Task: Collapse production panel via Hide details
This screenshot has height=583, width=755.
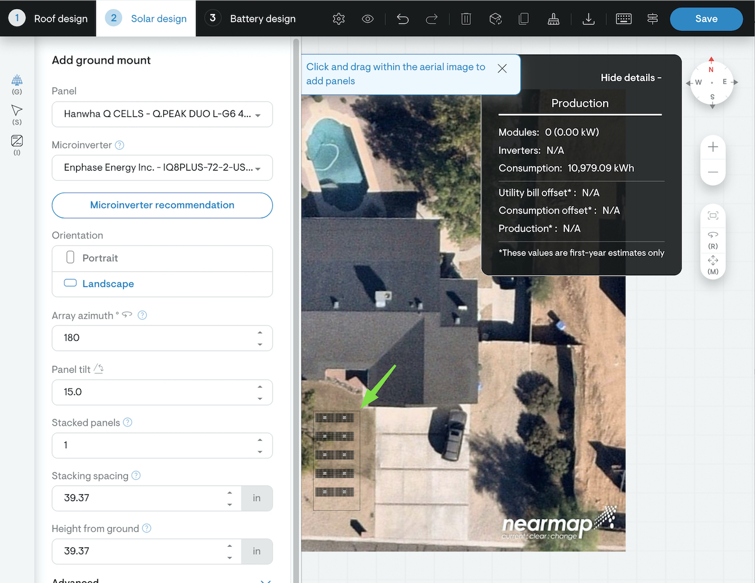Action: pyautogui.click(x=630, y=78)
